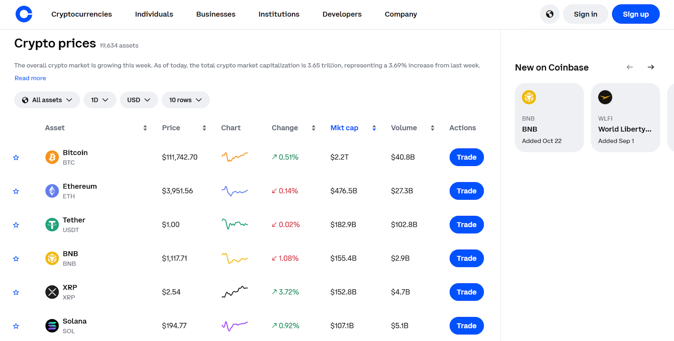Open the Institutions nav menu
The width and height of the screenshot is (674, 341).
(279, 14)
